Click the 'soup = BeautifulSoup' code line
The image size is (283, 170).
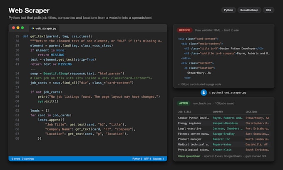[x=77, y=74]
